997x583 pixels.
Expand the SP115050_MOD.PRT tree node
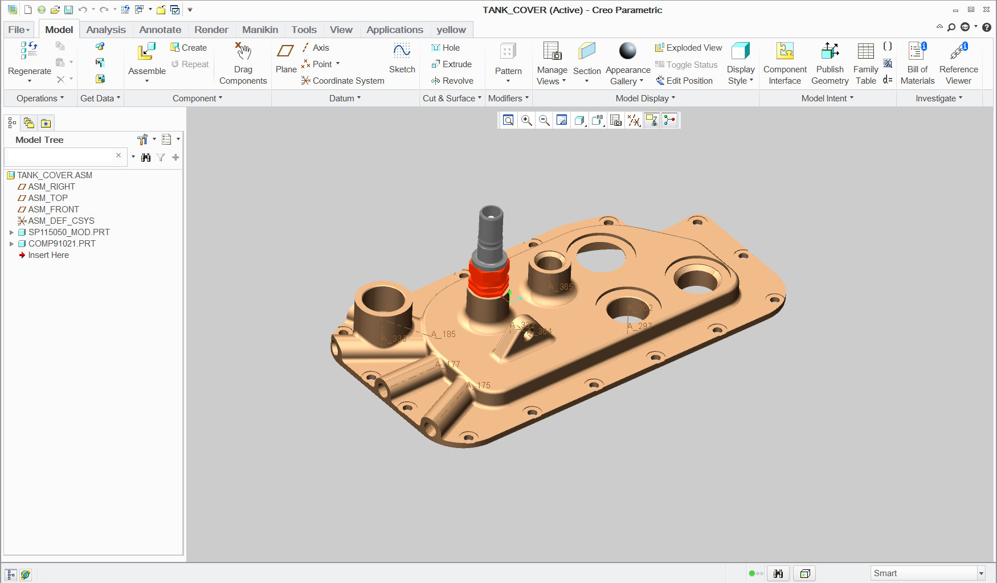pos(11,232)
